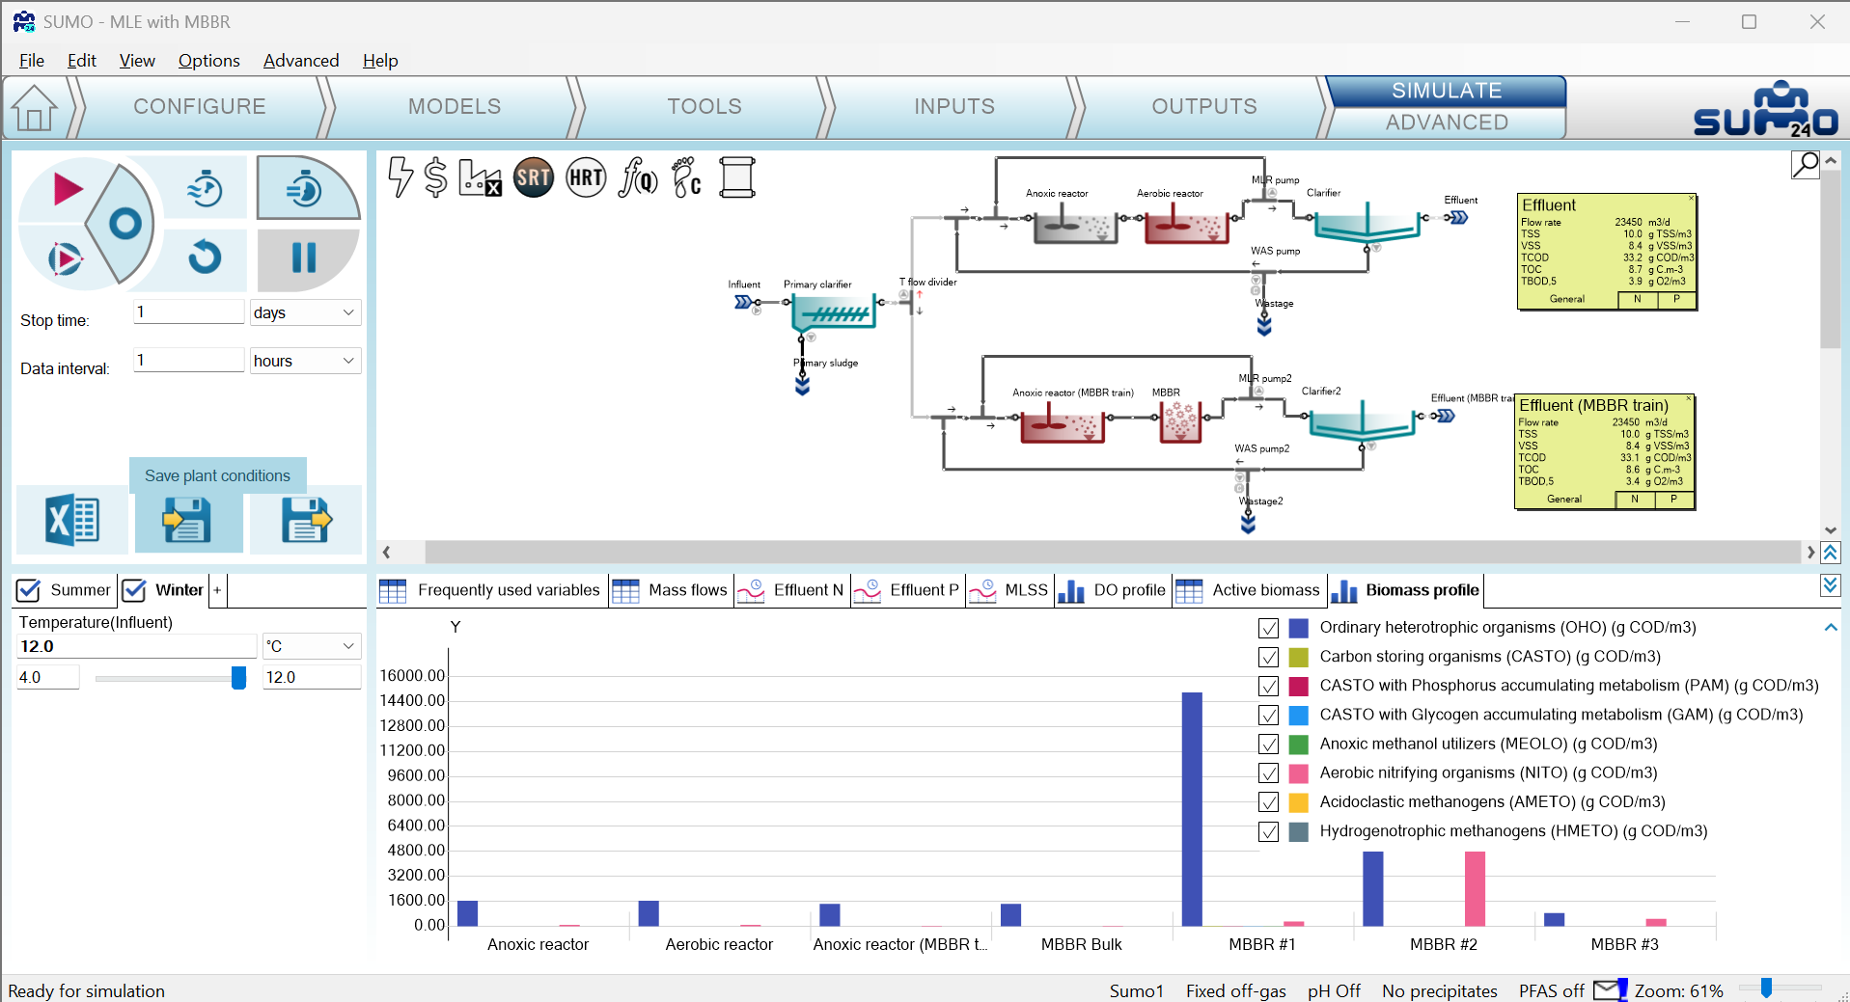
Task: Open the f(Q) function tool
Action: coord(639,177)
